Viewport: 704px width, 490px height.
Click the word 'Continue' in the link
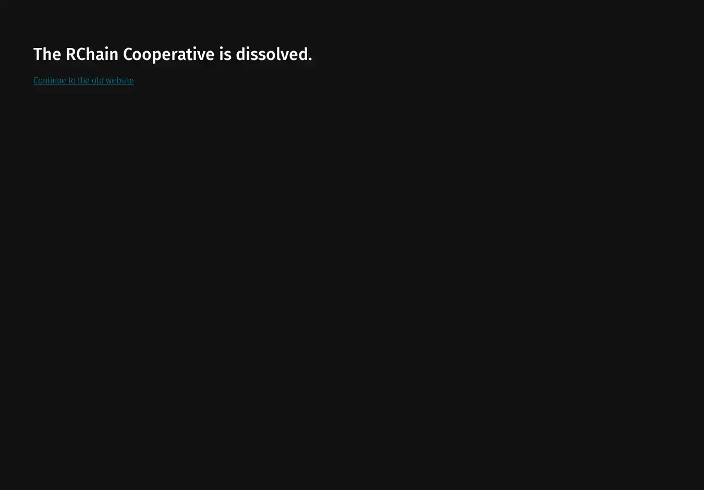click(50, 80)
